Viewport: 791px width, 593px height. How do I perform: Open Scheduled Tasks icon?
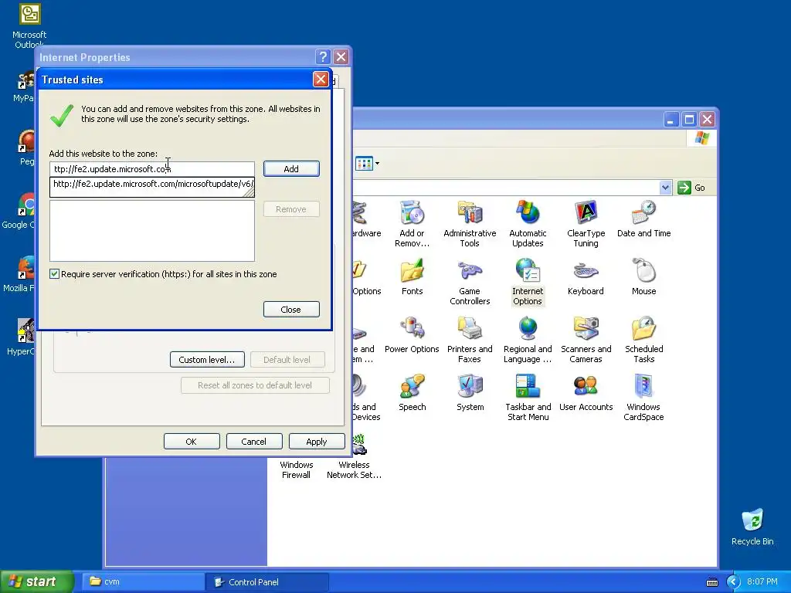[x=643, y=340]
